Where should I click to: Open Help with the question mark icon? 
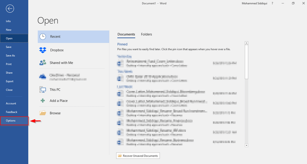point(272,3)
